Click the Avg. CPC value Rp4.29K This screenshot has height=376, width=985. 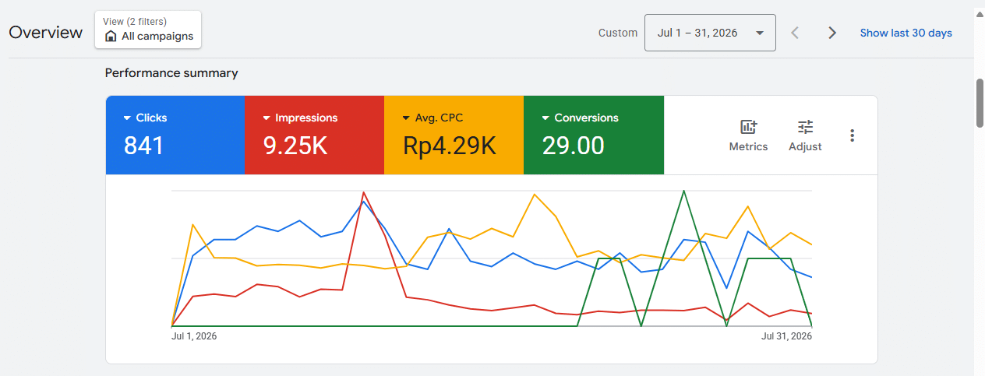450,146
